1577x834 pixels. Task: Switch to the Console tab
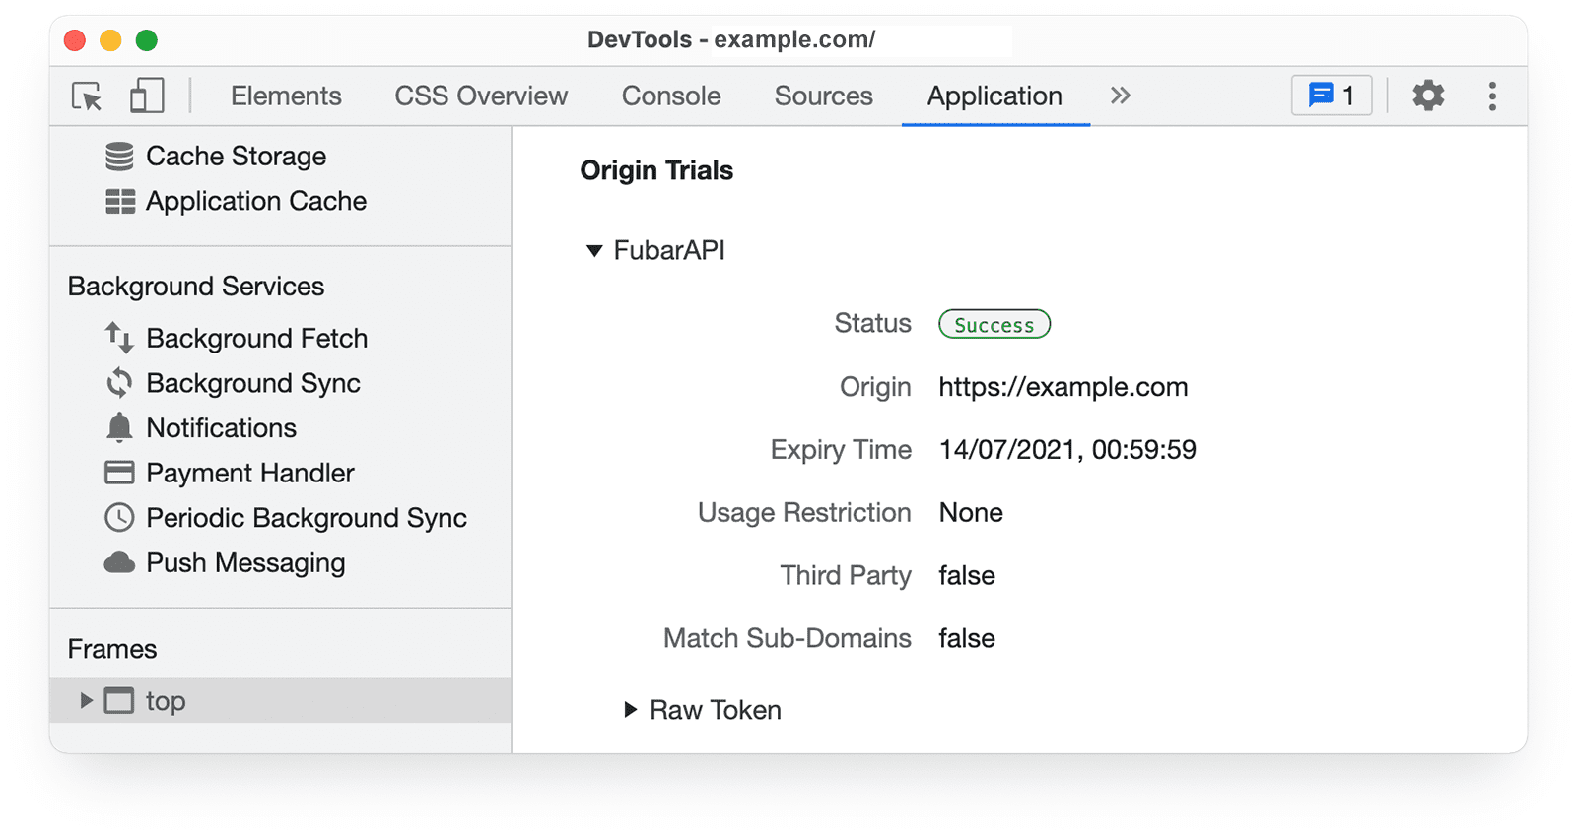[x=670, y=96]
